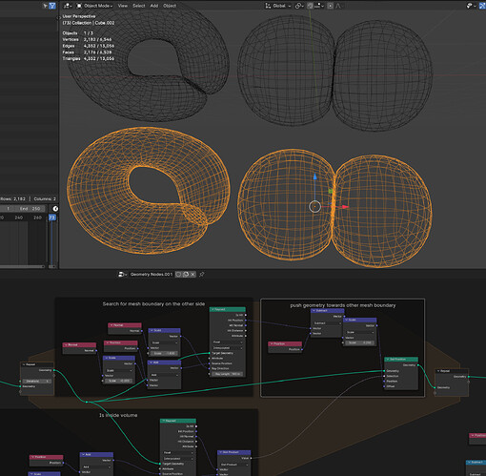The width and height of the screenshot is (486, 476).
Task: Collapse the Position node in the Search frame
Action: 107,342
